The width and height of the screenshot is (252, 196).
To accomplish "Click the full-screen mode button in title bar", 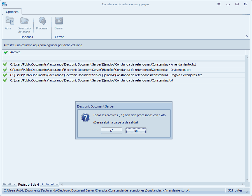I will (219, 4).
